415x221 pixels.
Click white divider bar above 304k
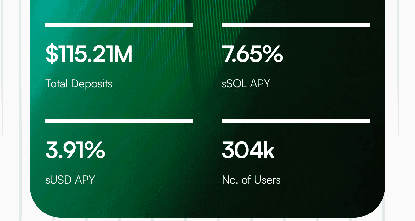296,121
